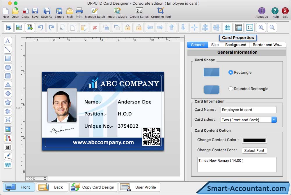This screenshot has width=291, height=195.
Task: Click the unlocked padlock icon
Action: 139,27
